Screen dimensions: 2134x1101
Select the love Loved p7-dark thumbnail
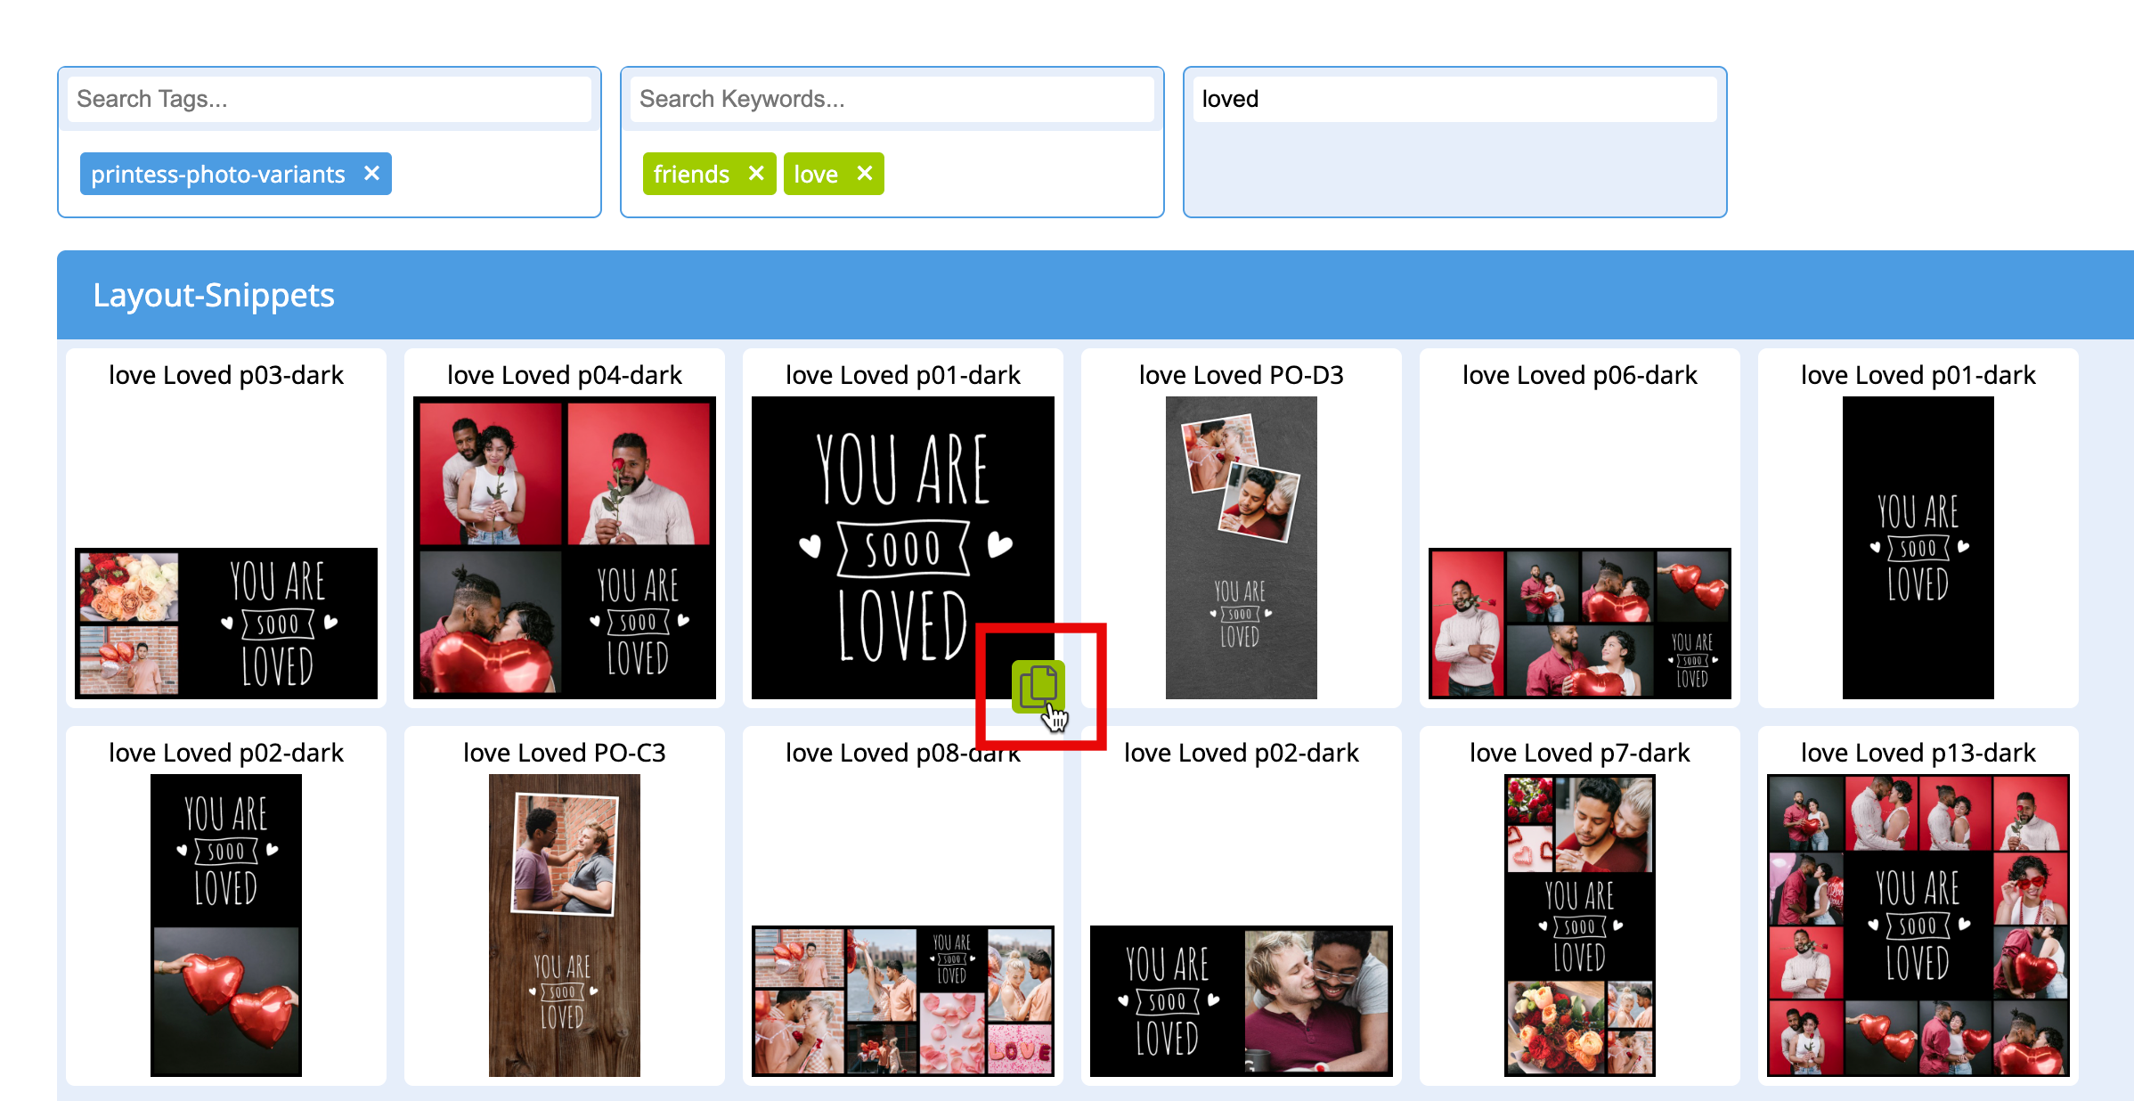[1578, 926]
